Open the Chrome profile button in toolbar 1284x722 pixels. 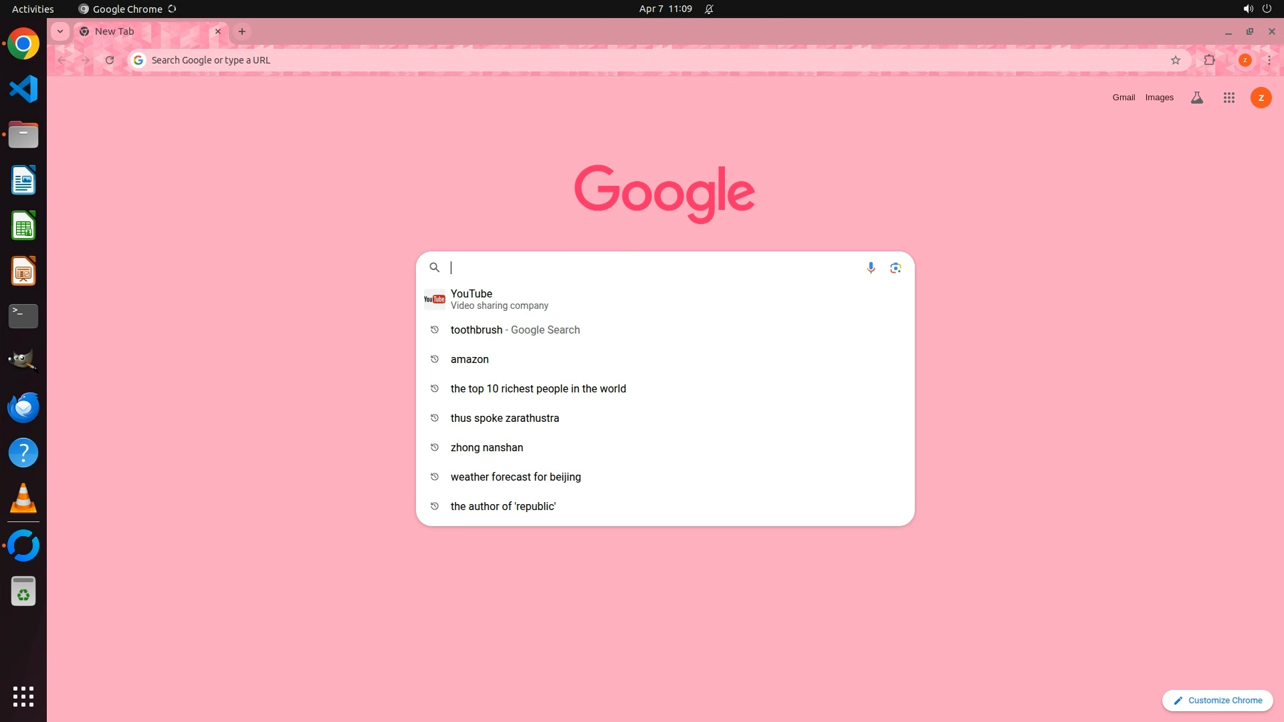click(x=1245, y=60)
